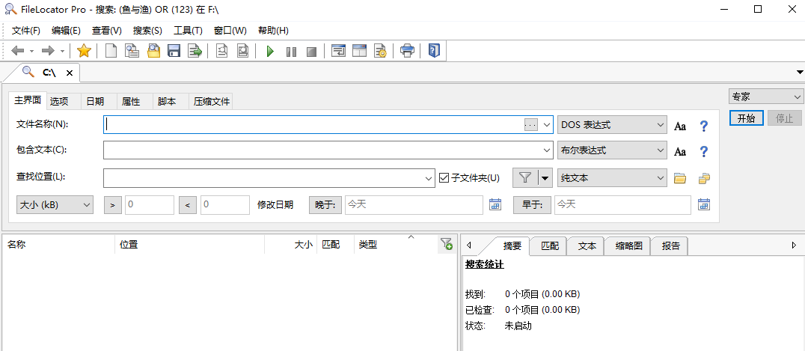Open the 文件(F) menu

25,31
